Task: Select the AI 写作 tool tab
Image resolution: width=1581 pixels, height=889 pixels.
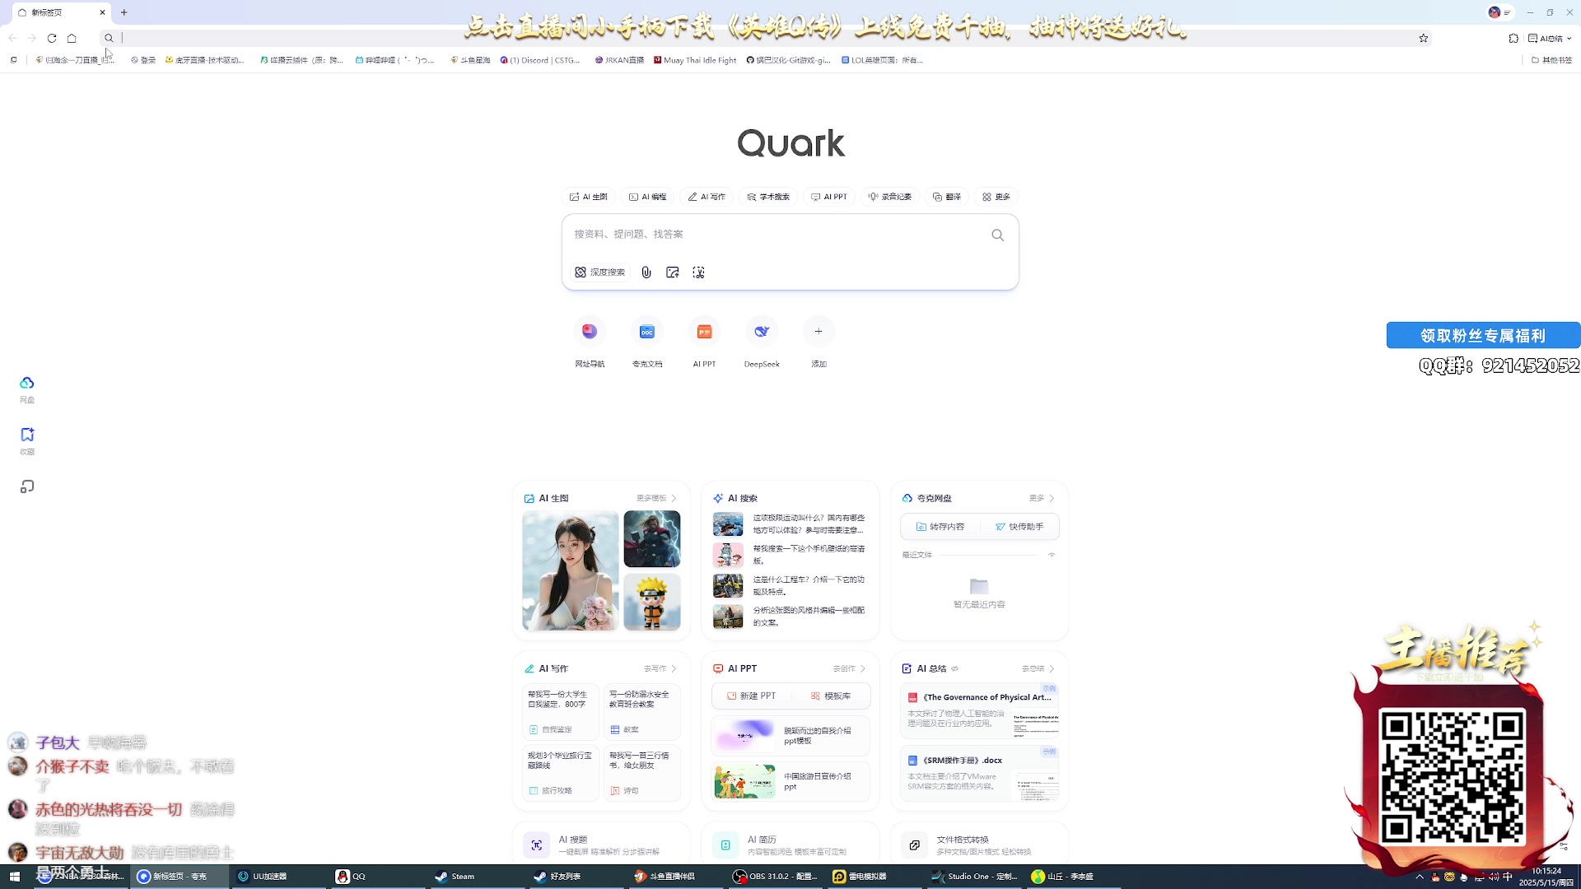Action: 707,197
